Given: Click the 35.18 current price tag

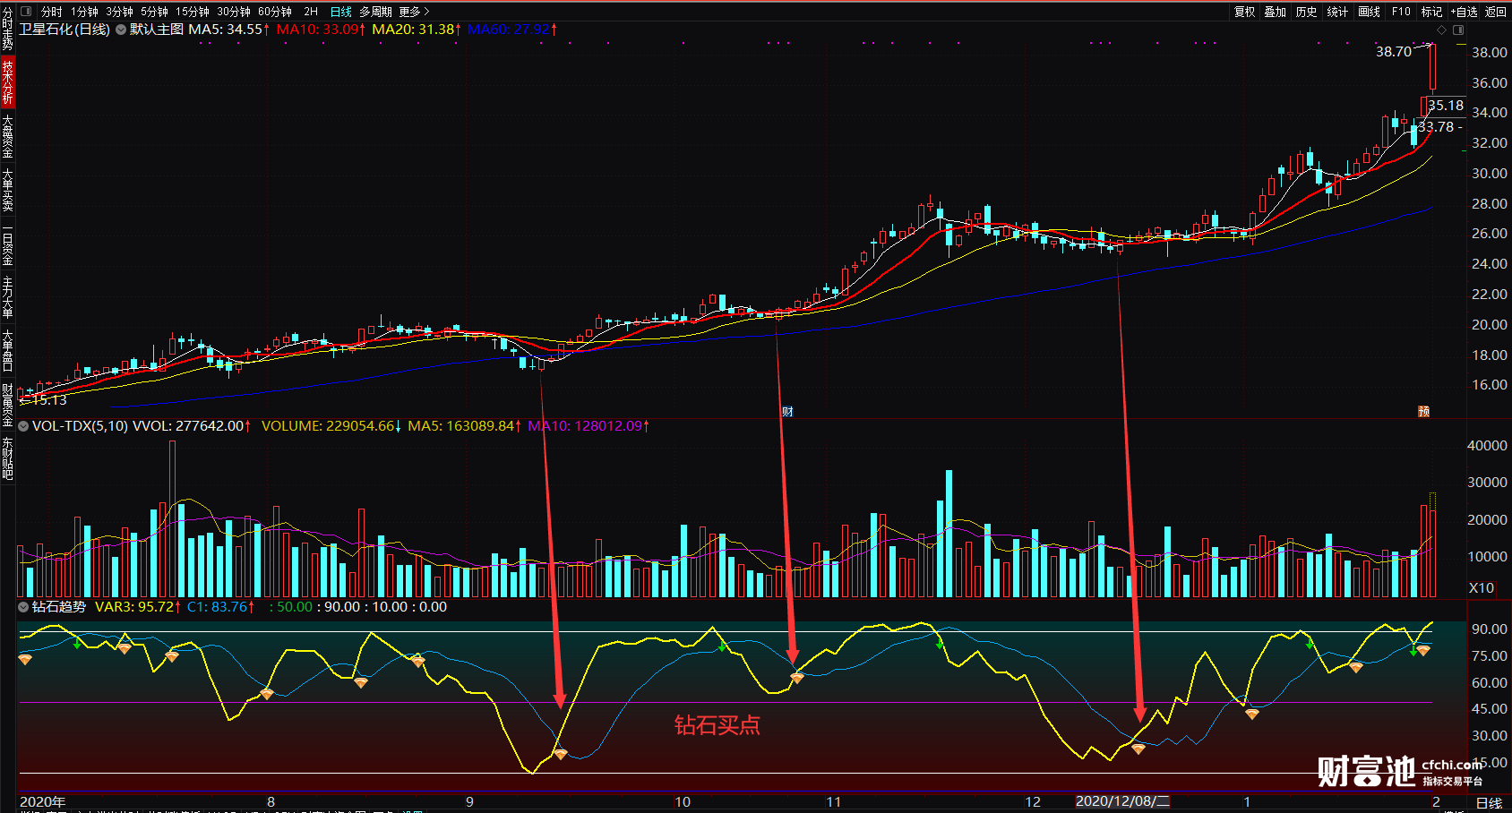Looking at the screenshot, I should (1446, 106).
